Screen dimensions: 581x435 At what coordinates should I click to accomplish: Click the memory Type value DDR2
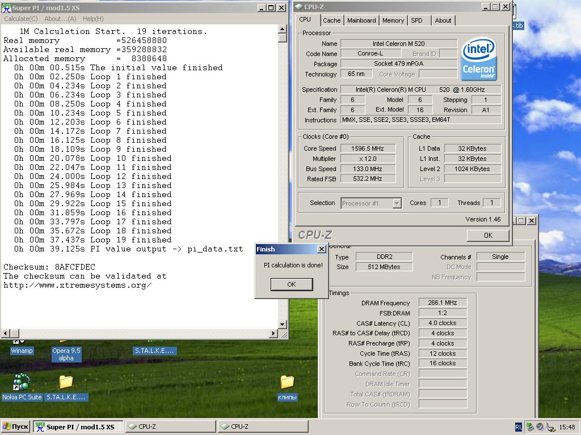tap(384, 257)
